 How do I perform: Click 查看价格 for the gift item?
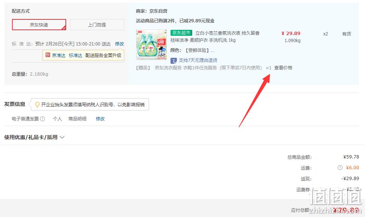point(283,68)
